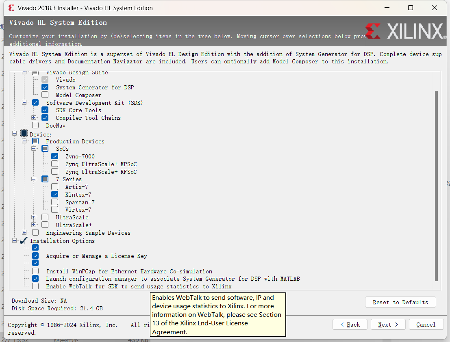
Task: Uncheck System Generator for DSP checkbox
Action: (x=45, y=87)
